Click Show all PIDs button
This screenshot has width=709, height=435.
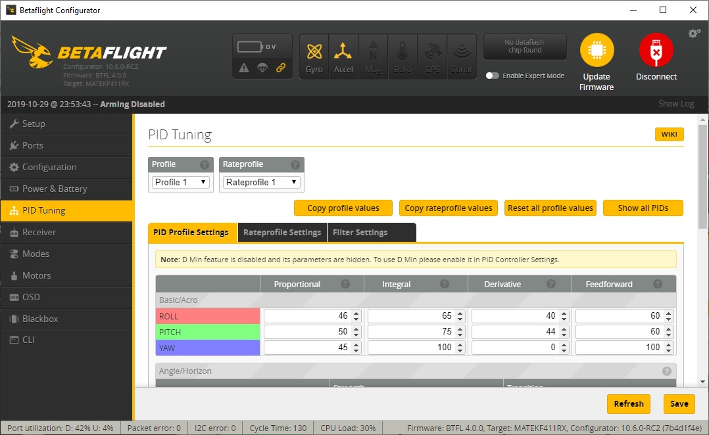(x=643, y=208)
